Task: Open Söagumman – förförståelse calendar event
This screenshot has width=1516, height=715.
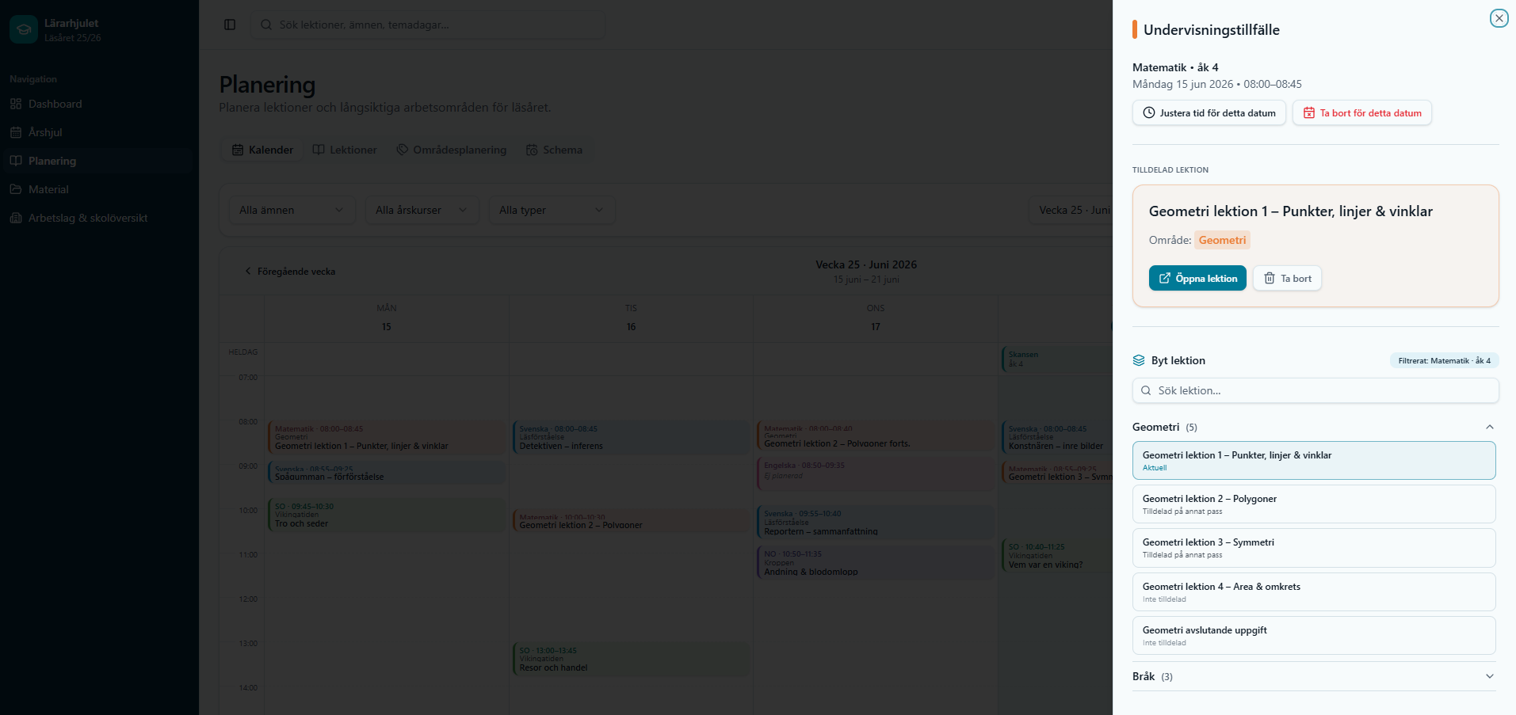Action: tap(387, 473)
